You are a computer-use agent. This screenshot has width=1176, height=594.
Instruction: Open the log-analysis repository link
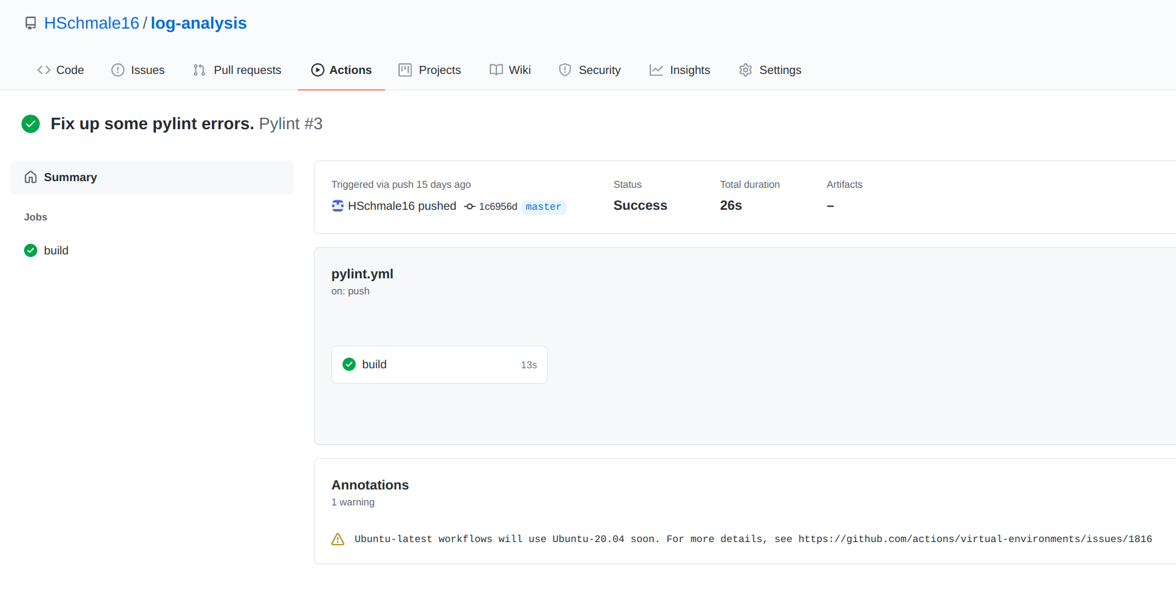click(199, 23)
